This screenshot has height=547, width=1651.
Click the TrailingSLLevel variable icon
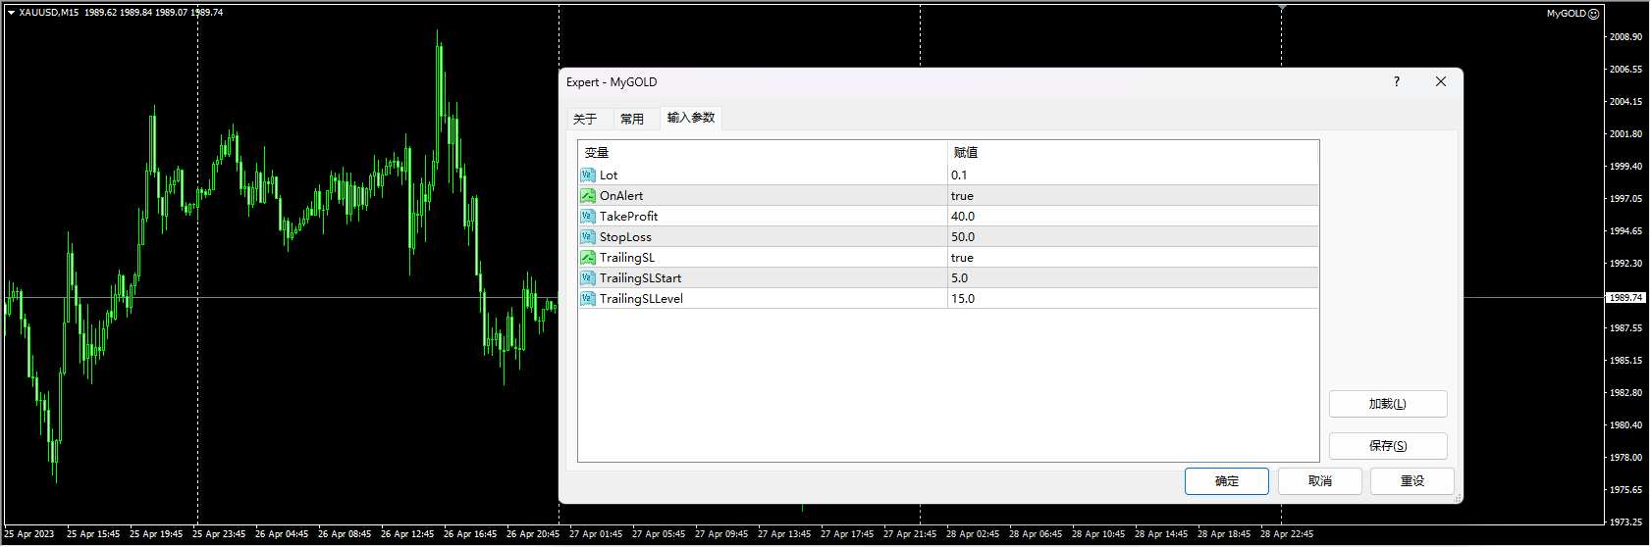[x=588, y=299]
